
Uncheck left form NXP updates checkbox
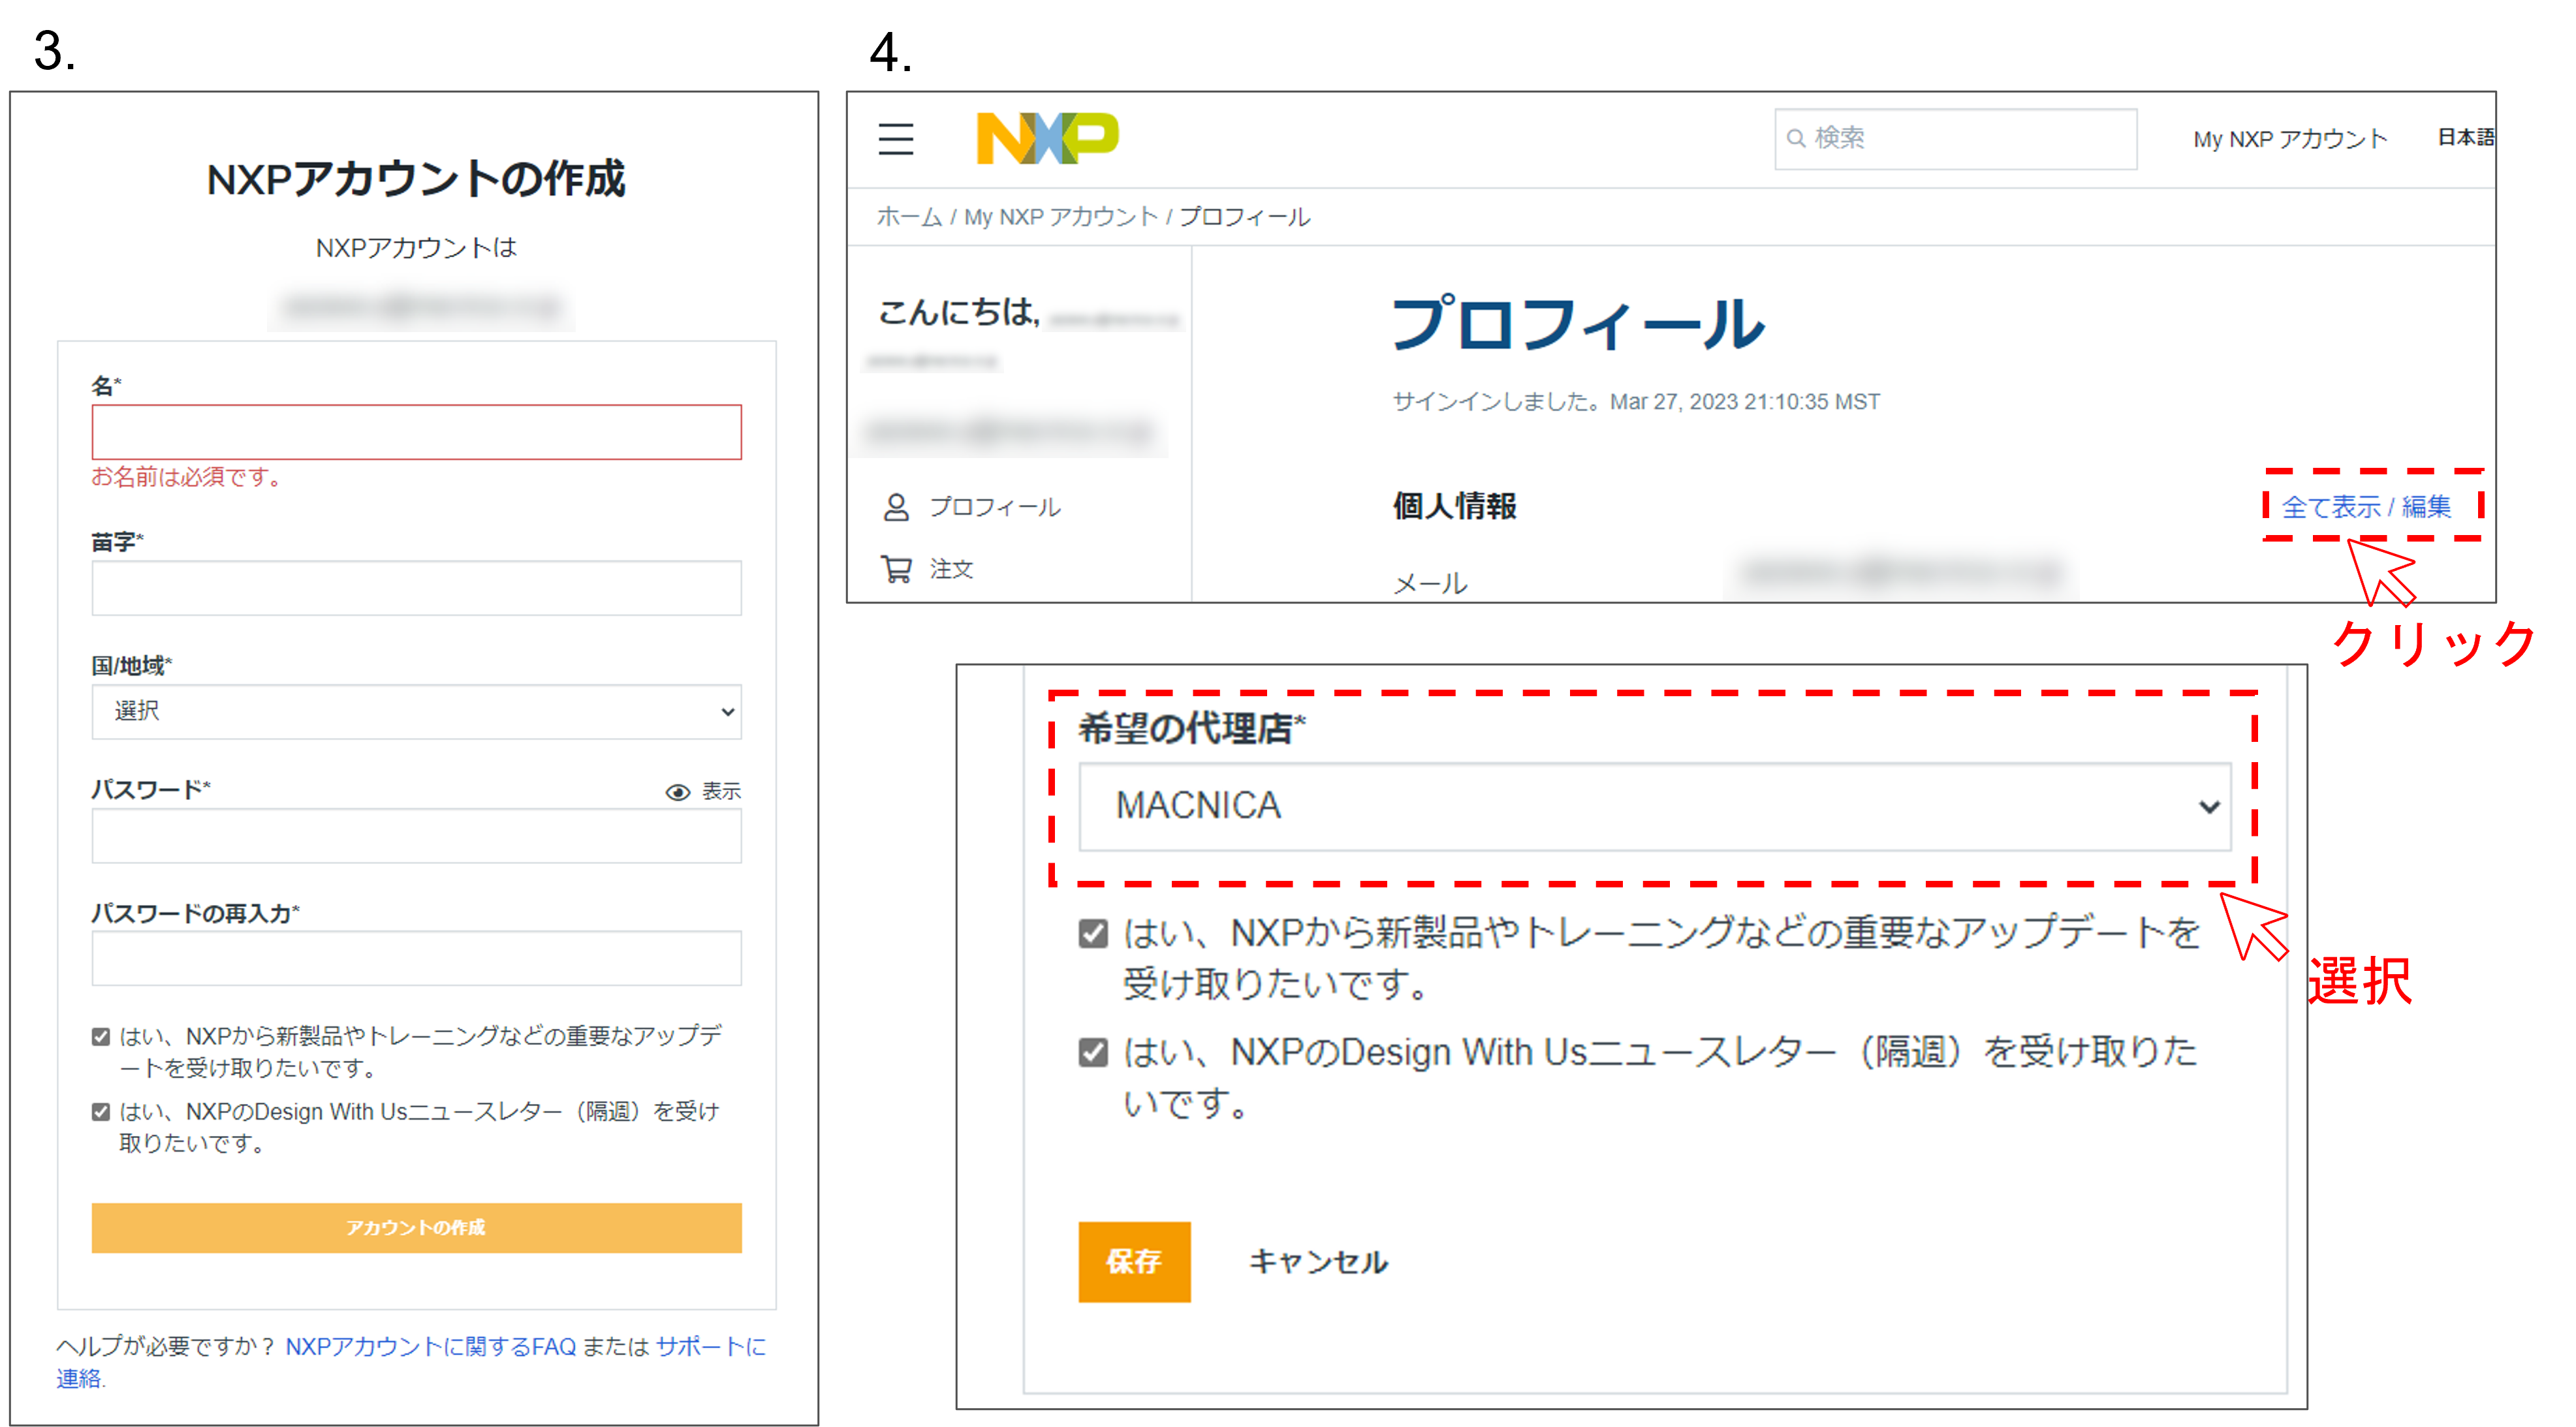[101, 1037]
